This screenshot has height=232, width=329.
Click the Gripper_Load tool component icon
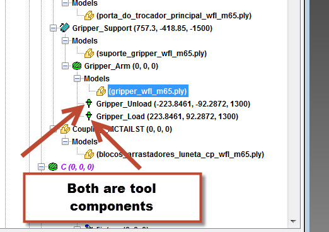89,116
